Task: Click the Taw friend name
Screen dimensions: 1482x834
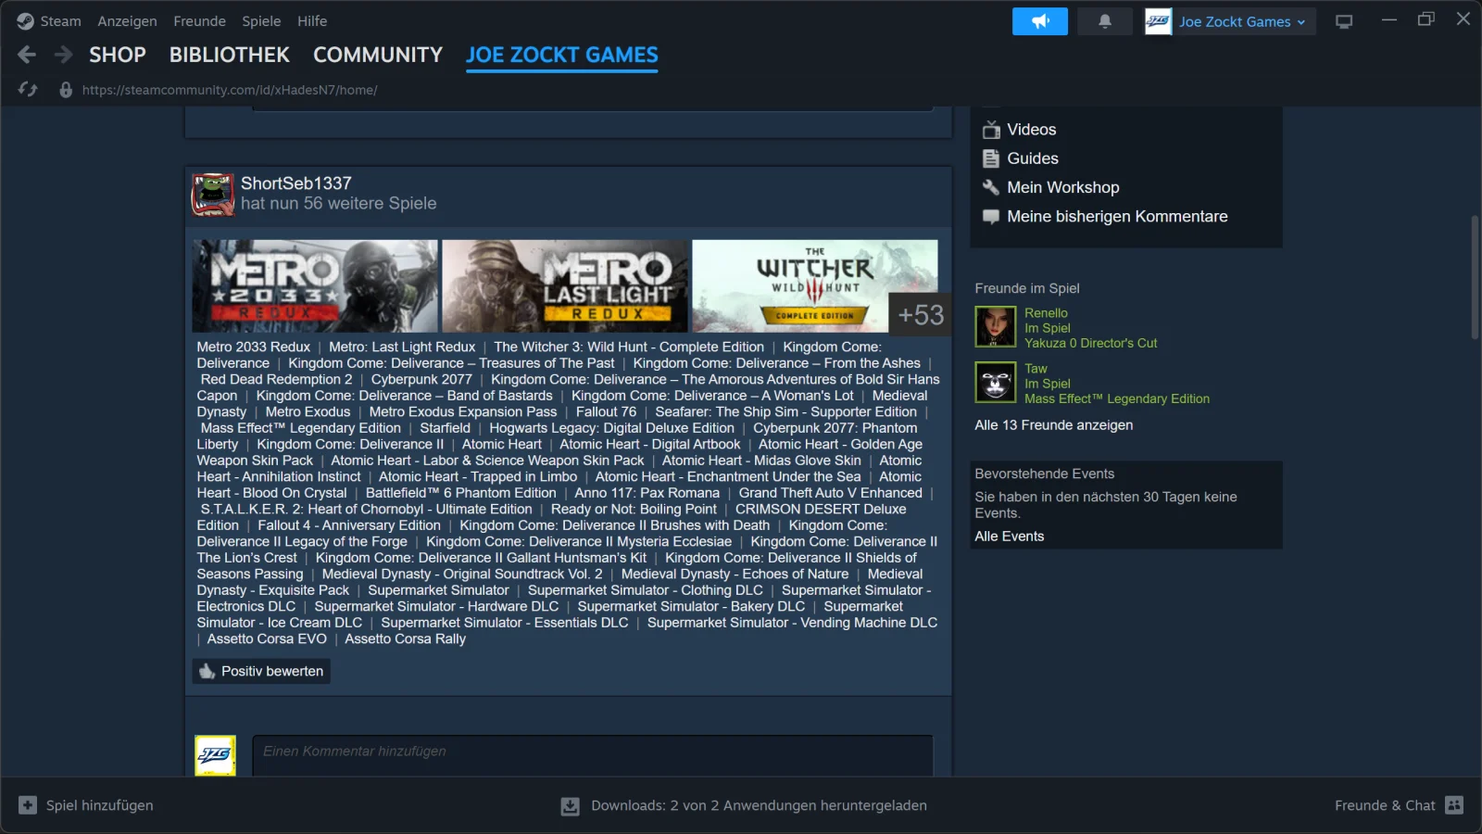Action: pos(1036,369)
